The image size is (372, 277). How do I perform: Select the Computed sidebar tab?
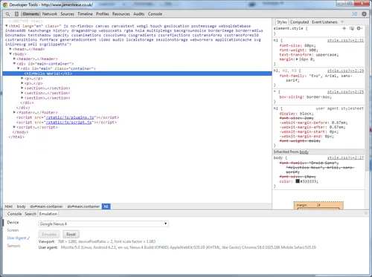[x=299, y=22]
